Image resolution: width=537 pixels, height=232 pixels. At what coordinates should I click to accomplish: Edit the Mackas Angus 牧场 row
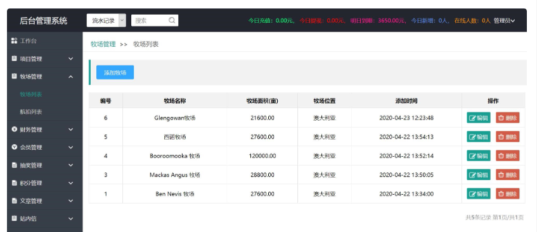pyautogui.click(x=479, y=175)
